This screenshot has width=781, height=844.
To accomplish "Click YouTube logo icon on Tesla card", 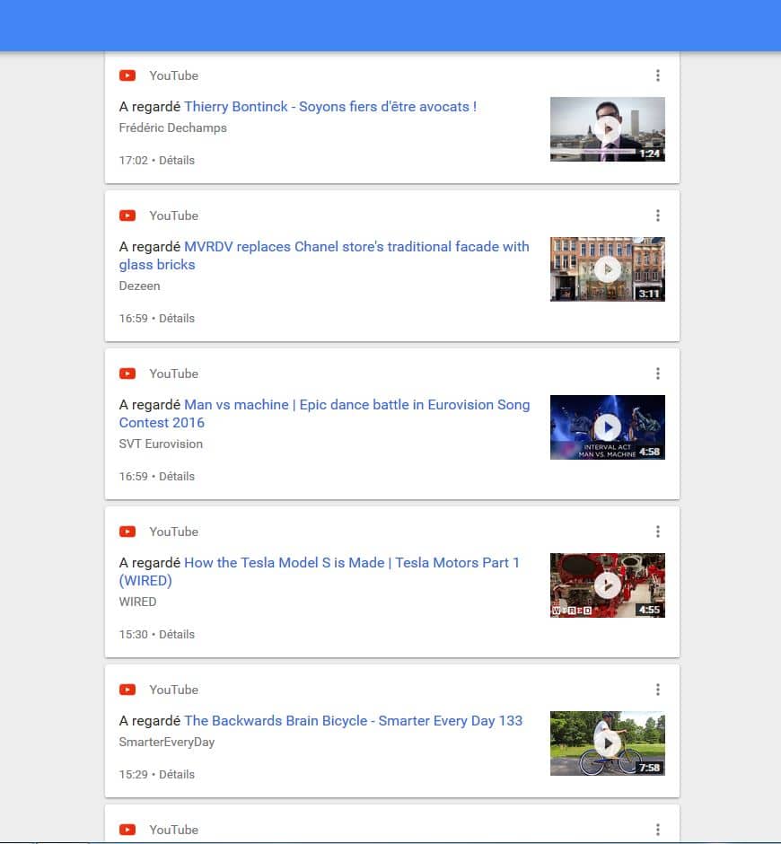I will click(127, 532).
